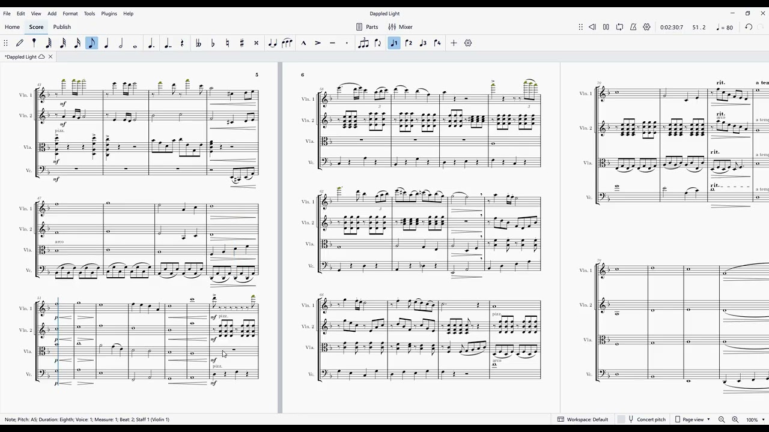Switch to Voice 2
The height and width of the screenshot is (432, 769).
[409, 43]
